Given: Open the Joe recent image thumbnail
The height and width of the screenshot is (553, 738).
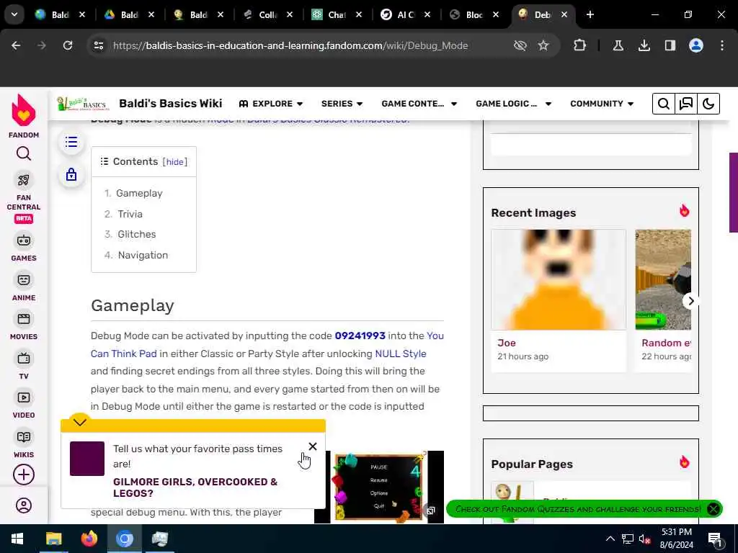Looking at the screenshot, I should 559,280.
